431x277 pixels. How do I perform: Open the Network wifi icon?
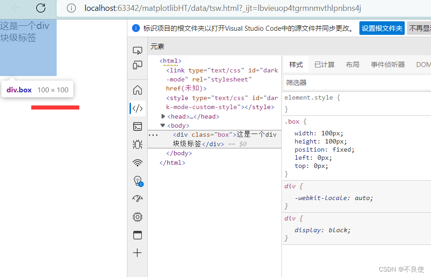(x=137, y=163)
